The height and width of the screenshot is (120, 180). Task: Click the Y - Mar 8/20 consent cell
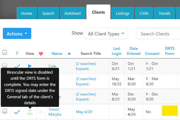(x=152, y=82)
